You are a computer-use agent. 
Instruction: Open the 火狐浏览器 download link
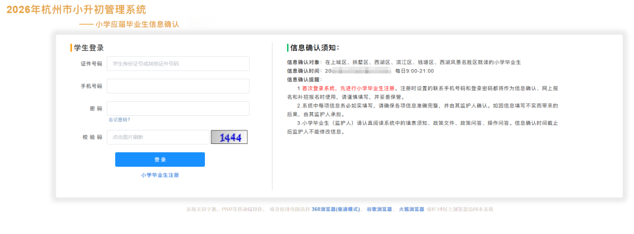[412, 209]
